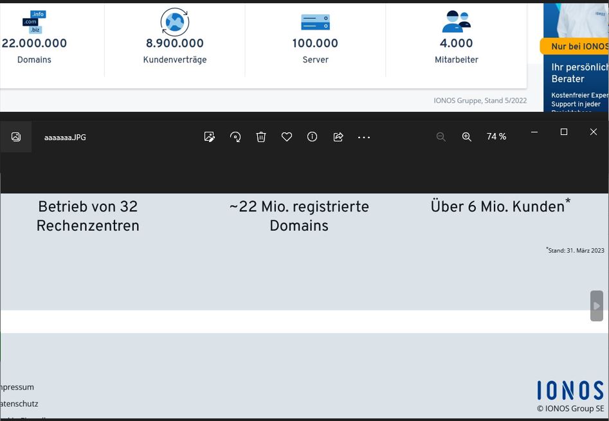Open the Impressum page
Screen dimensions: 609x421
[x=16, y=387]
